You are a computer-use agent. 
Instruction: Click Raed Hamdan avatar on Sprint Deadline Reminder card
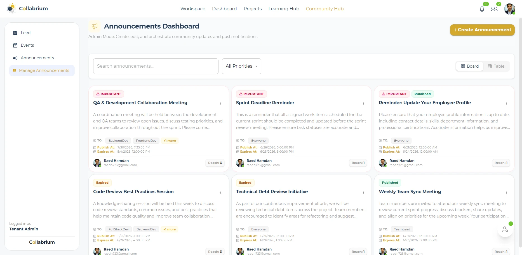pyautogui.click(x=240, y=163)
